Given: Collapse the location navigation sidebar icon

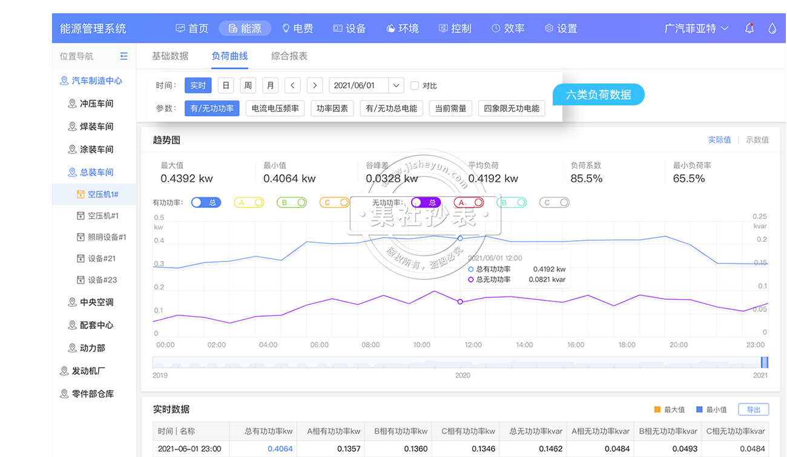Looking at the screenshot, I should (x=124, y=56).
